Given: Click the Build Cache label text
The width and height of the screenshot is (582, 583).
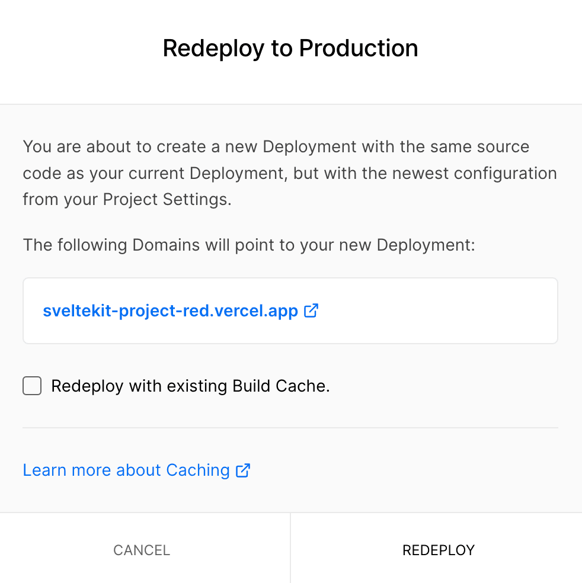Looking at the screenshot, I should [x=191, y=386].
